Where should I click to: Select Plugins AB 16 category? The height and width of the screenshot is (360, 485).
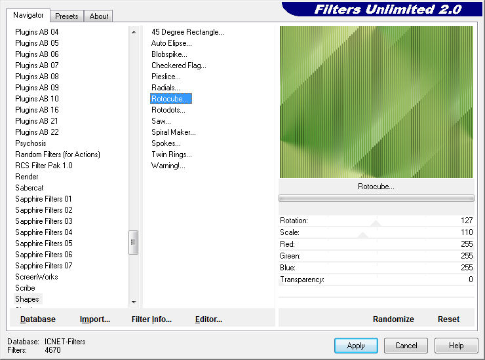coord(37,110)
